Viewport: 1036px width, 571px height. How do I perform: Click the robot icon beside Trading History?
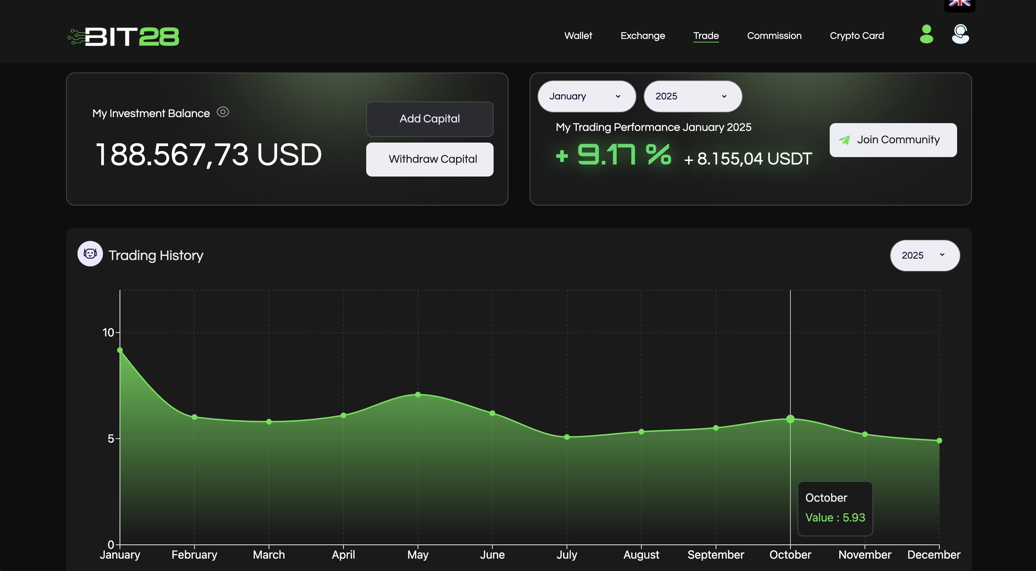90,254
